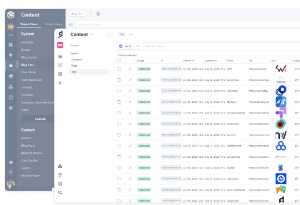Switch to the Private Views tab
Screen dimensions: 300x205
click(x=53, y=24)
